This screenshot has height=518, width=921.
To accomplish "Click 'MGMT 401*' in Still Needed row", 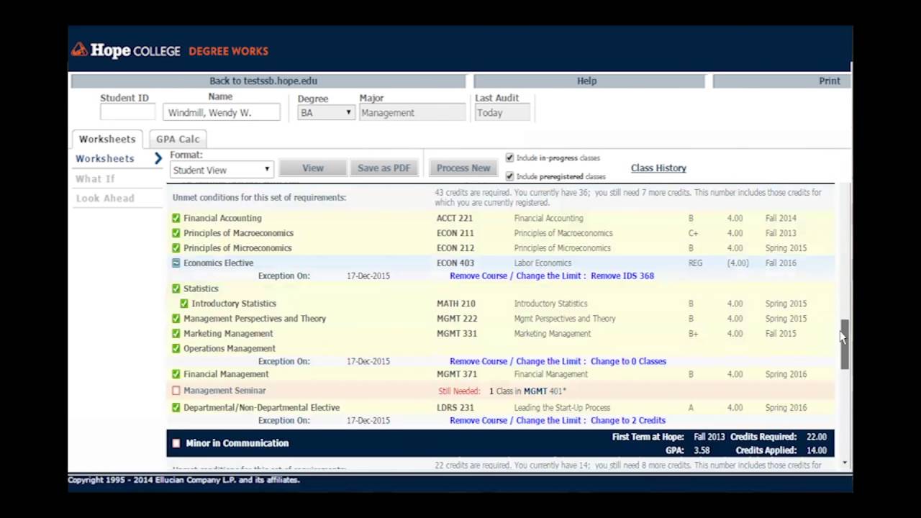I will coord(545,391).
